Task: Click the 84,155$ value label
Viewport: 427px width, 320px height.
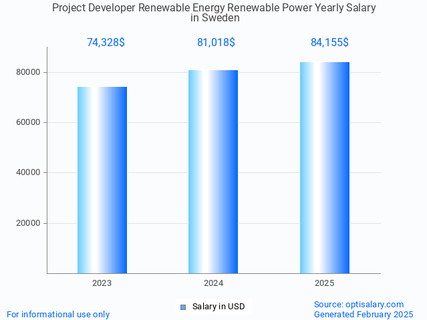Action: (329, 42)
